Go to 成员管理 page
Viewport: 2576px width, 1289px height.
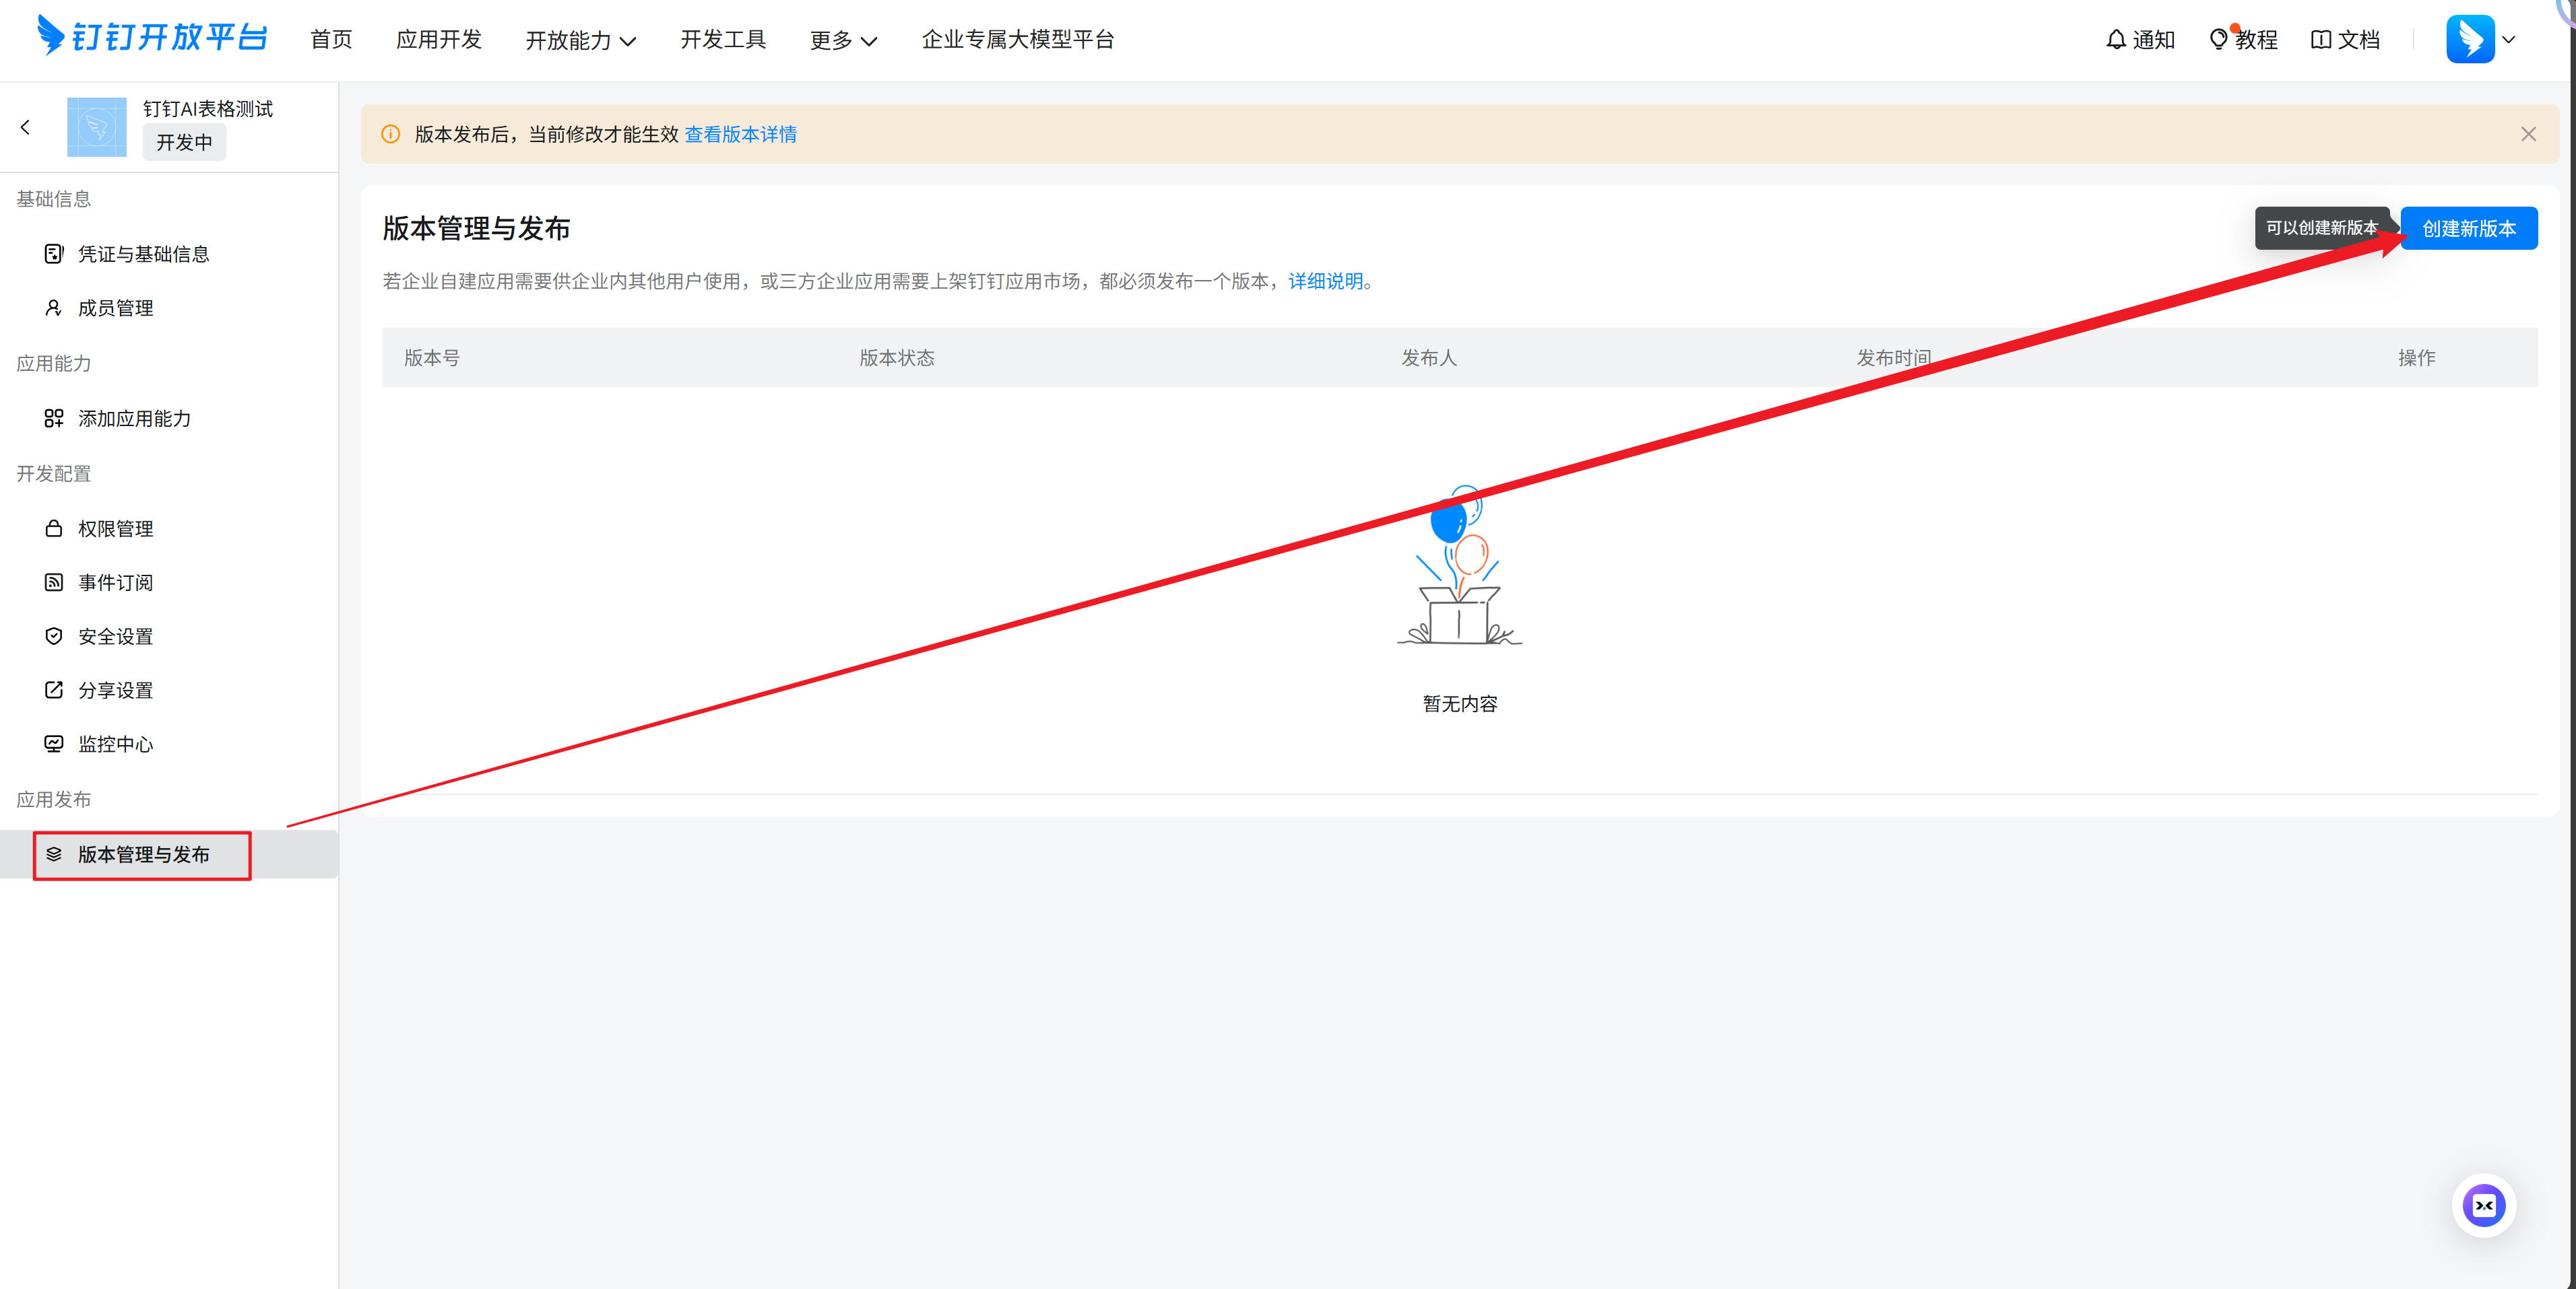pyautogui.click(x=115, y=308)
